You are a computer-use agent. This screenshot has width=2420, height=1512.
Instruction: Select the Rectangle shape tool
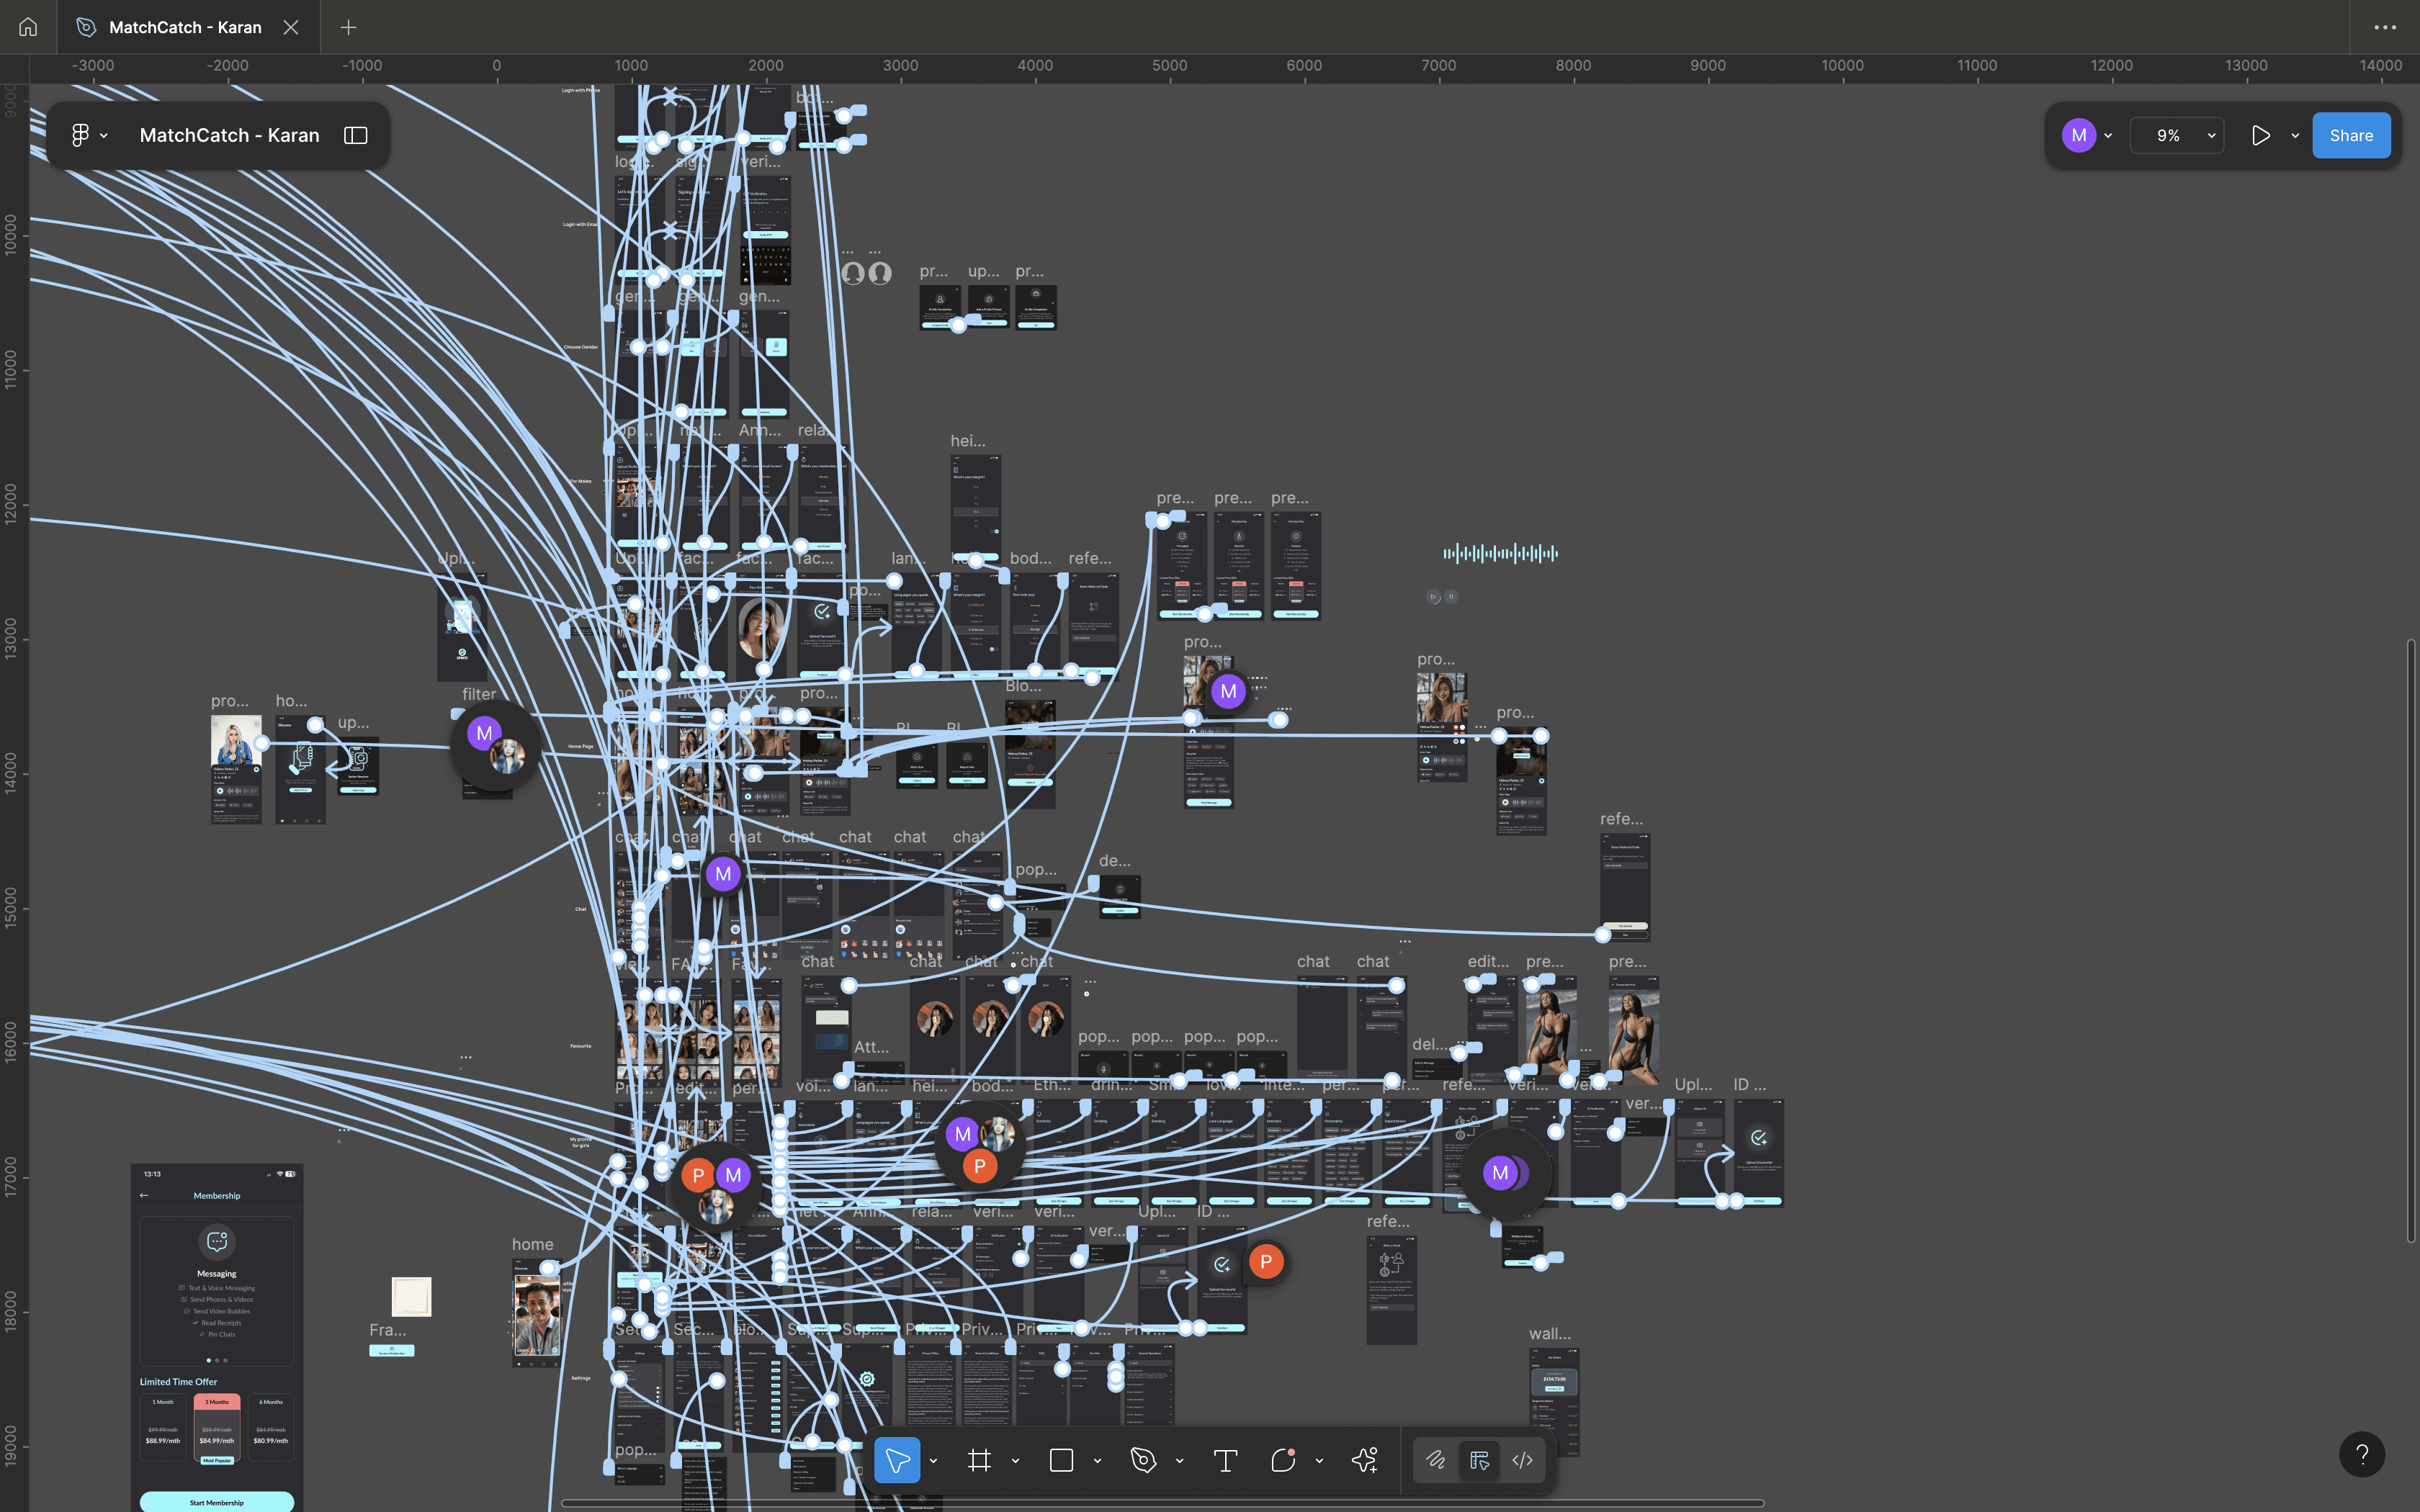pyautogui.click(x=1061, y=1461)
